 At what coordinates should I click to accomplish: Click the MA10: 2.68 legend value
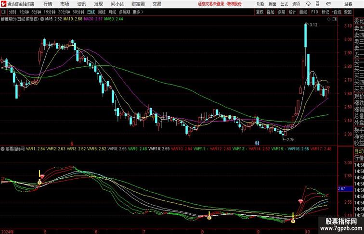73,19
